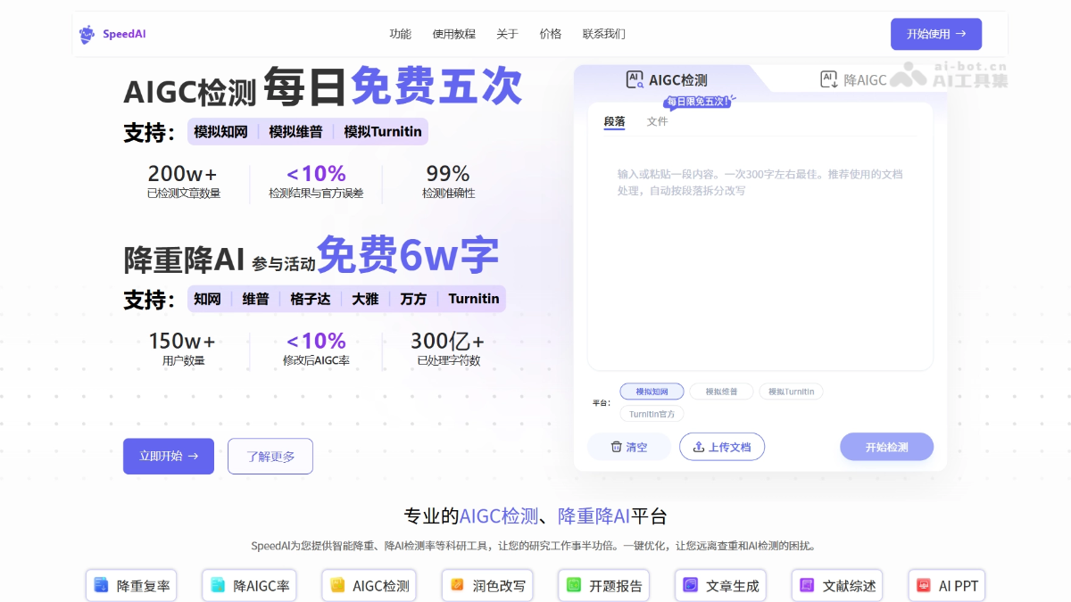
Task: Click the 万方 supported platform tag
Action: [x=413, y=299]
